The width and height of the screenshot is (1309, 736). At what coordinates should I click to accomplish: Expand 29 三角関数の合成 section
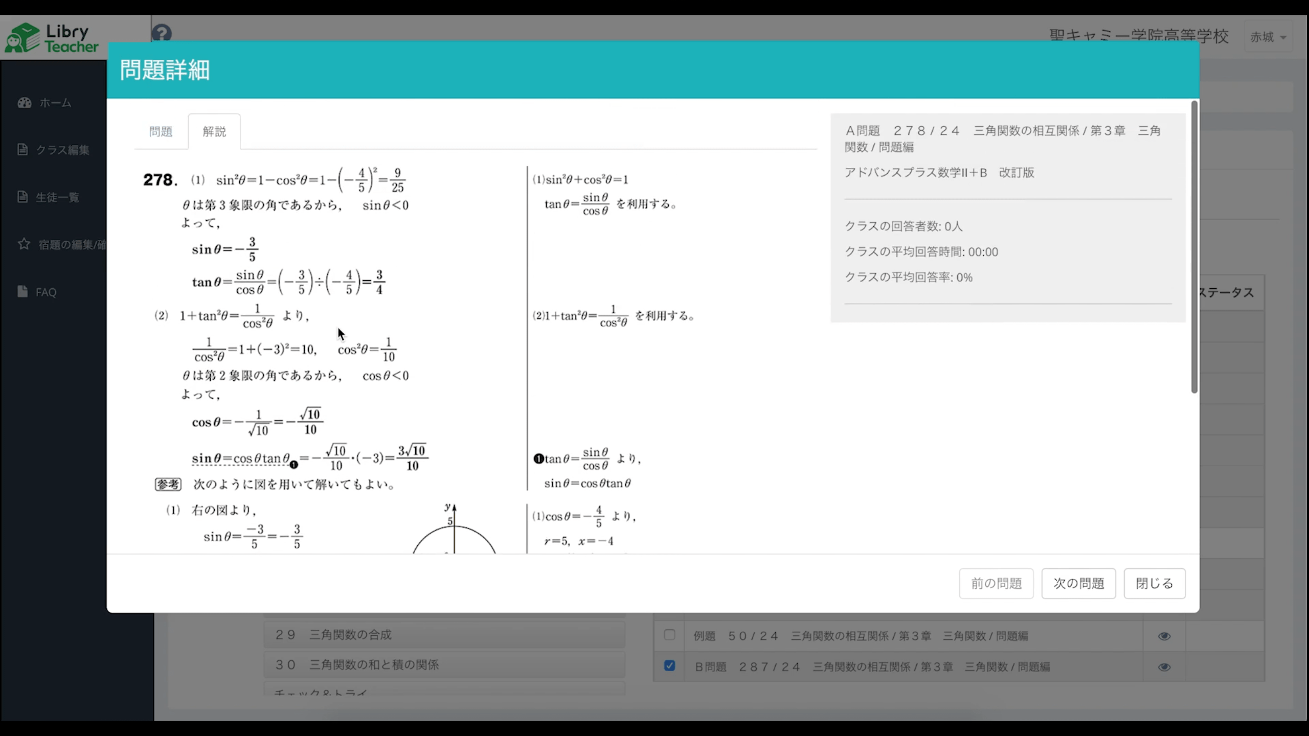(x=444, y=635)
